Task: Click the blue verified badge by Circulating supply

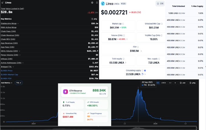Action: 145,70
